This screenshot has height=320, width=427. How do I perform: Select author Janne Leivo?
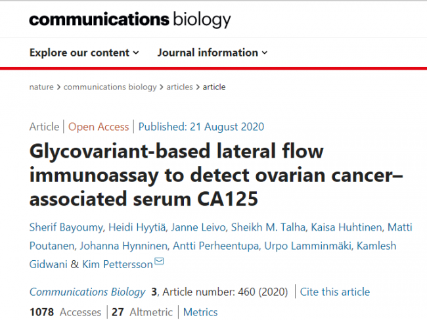[x=198, y=227]
